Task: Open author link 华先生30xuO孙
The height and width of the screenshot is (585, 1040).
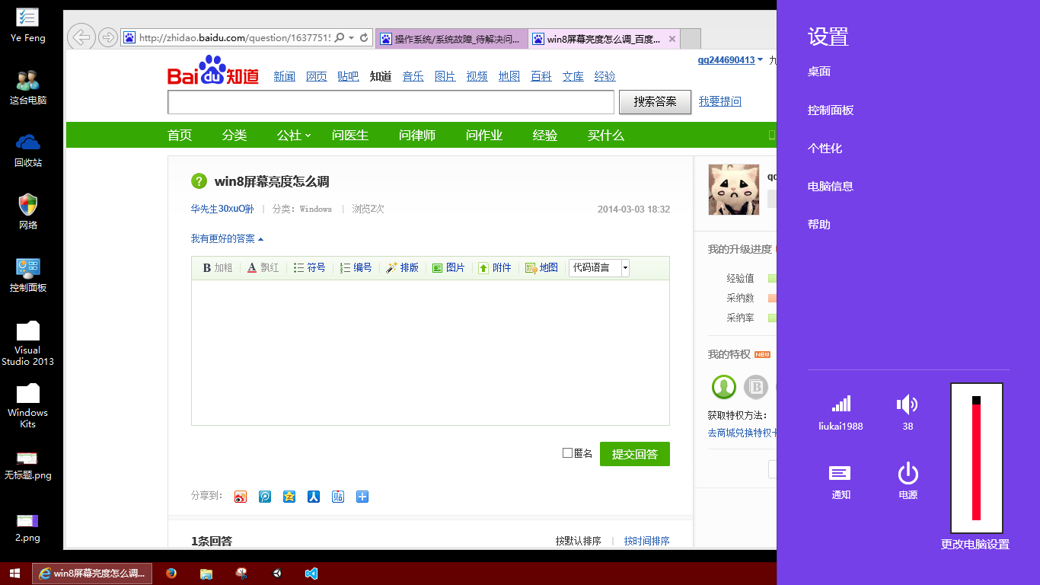Action: (222, 209)
